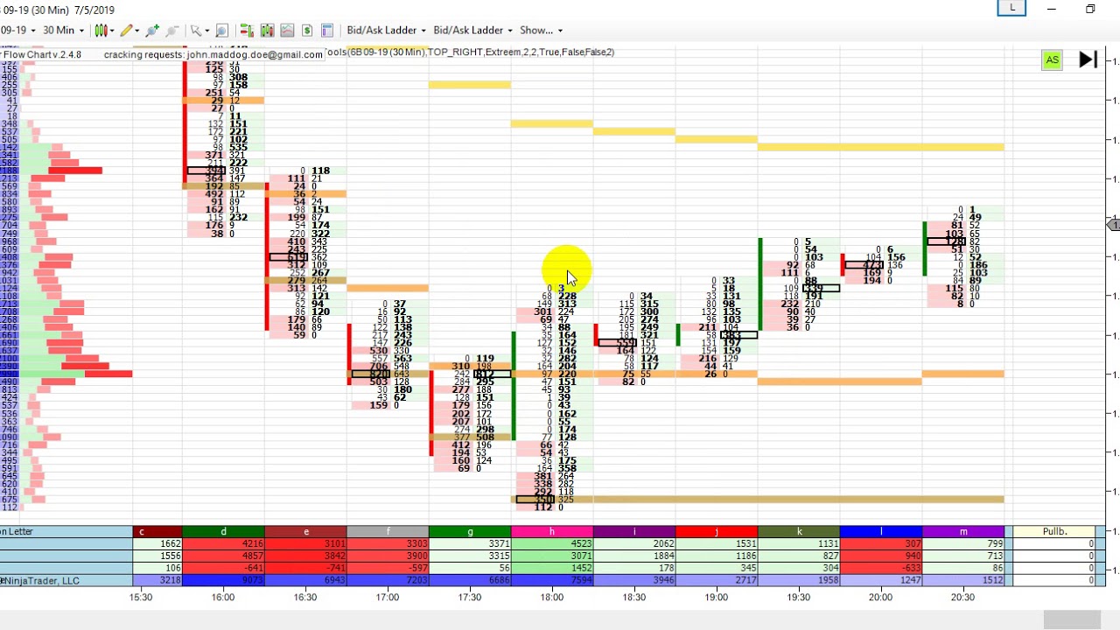Select session letter e header
1120x630 pixels.
pyautogui.click(x=305, y=532)
